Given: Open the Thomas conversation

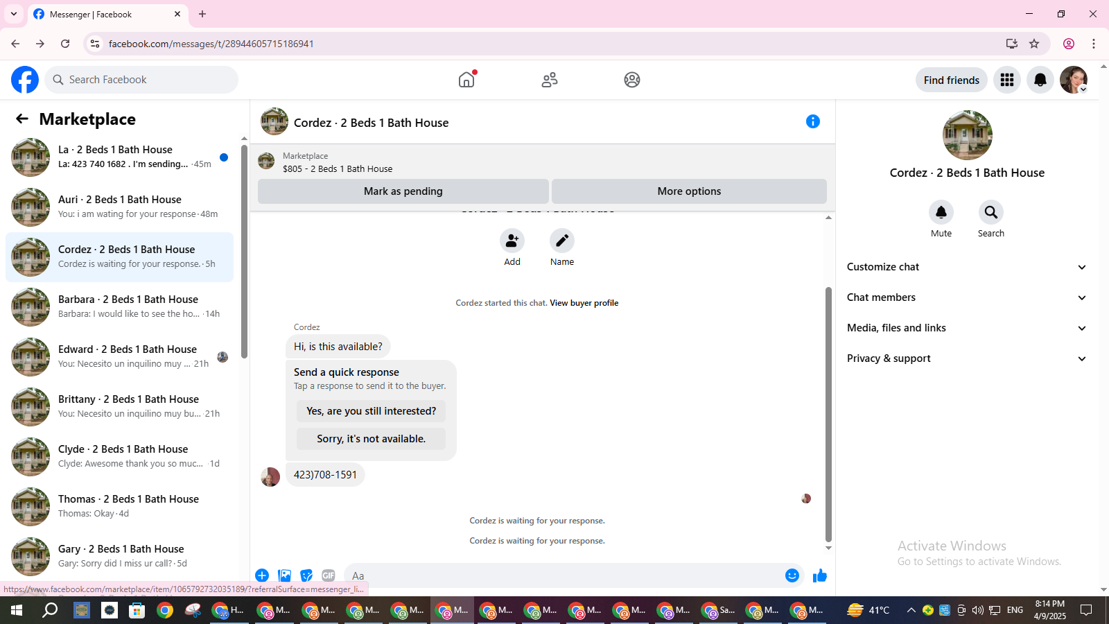Looking at the screenshot, I should tap(119, 507).
